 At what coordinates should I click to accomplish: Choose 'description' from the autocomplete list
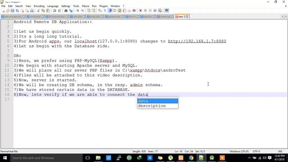click(x=157, y=106)
